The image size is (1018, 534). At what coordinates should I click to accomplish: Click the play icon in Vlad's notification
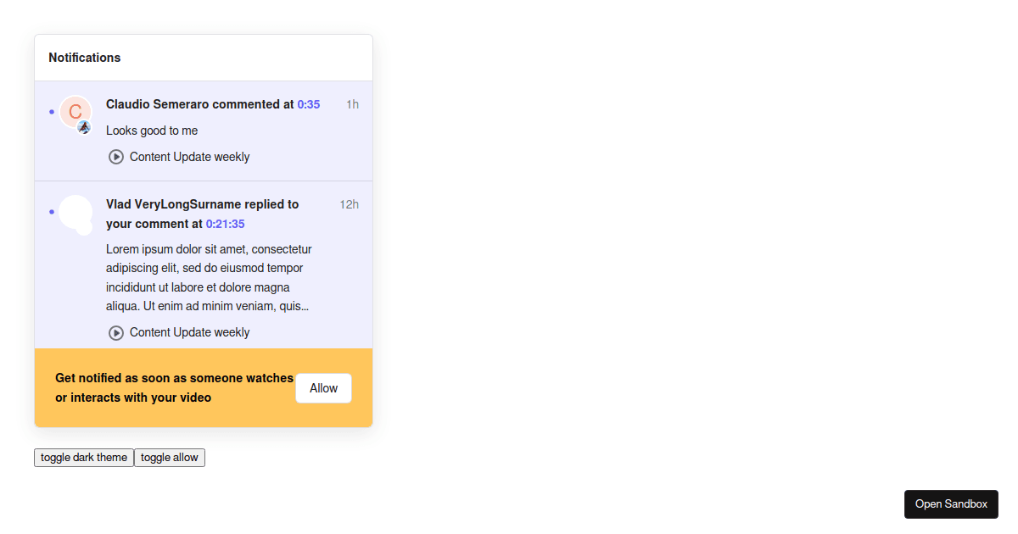(116, 333)
